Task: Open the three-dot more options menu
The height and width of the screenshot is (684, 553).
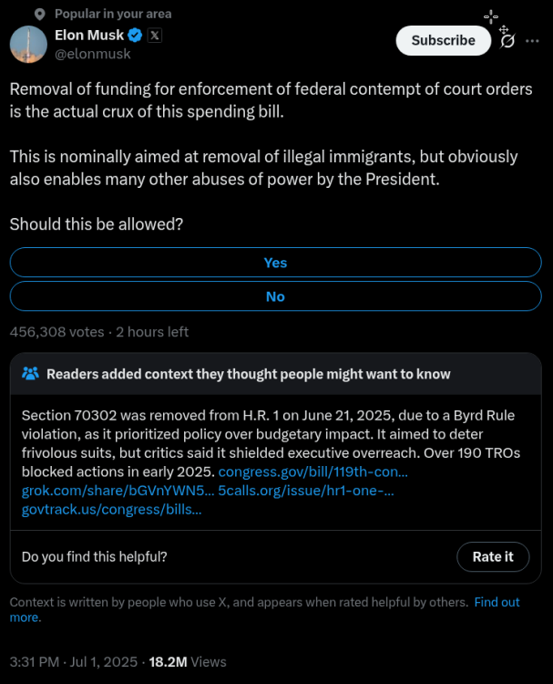Action: (x=532, y=41)
